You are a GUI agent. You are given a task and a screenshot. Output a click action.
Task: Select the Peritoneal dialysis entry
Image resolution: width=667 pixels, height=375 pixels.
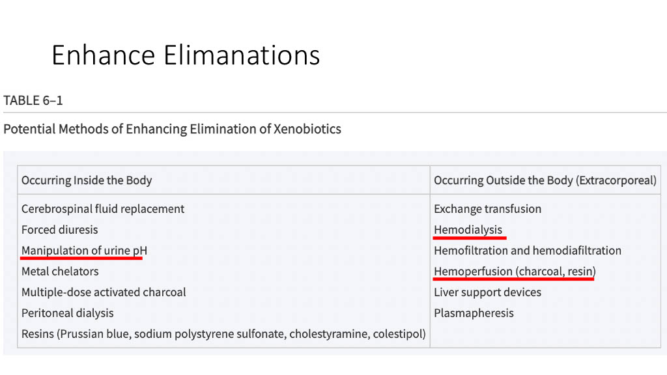[x=68, y=313]
